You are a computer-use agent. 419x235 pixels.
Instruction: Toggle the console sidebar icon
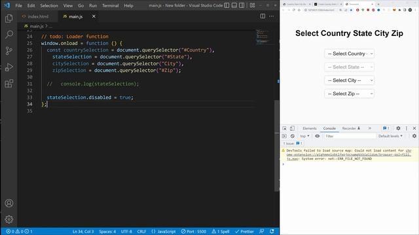pos(284,136)
